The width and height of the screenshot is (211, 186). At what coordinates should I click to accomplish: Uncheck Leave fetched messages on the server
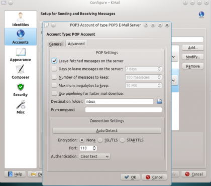click(54, 61)
